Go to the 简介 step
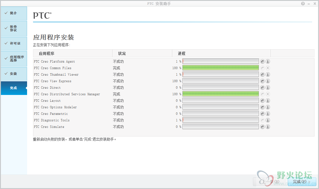 (14, 13)
